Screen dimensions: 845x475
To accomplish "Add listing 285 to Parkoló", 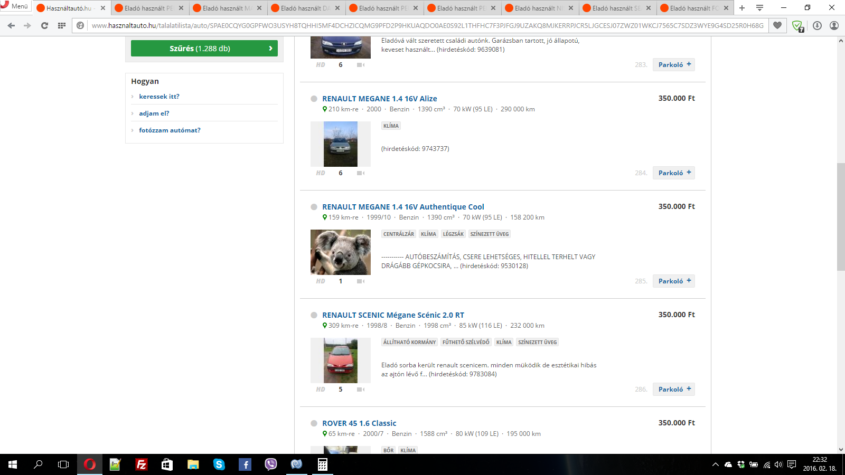I will point(674,281).
